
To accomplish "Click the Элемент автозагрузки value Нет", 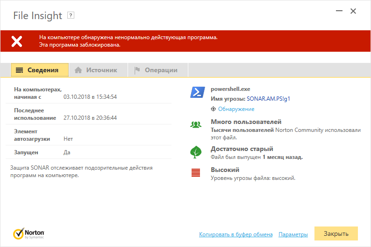I will pos(68,139).
